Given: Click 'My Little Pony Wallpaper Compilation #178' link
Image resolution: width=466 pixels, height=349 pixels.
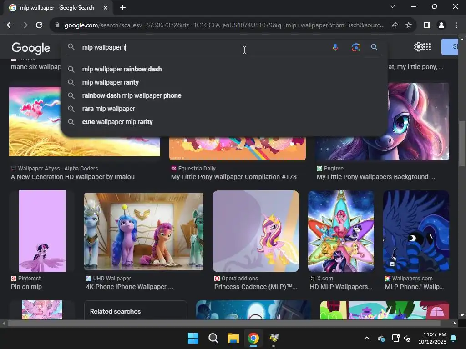Looking at the screenshot, I should pos(233,177).
